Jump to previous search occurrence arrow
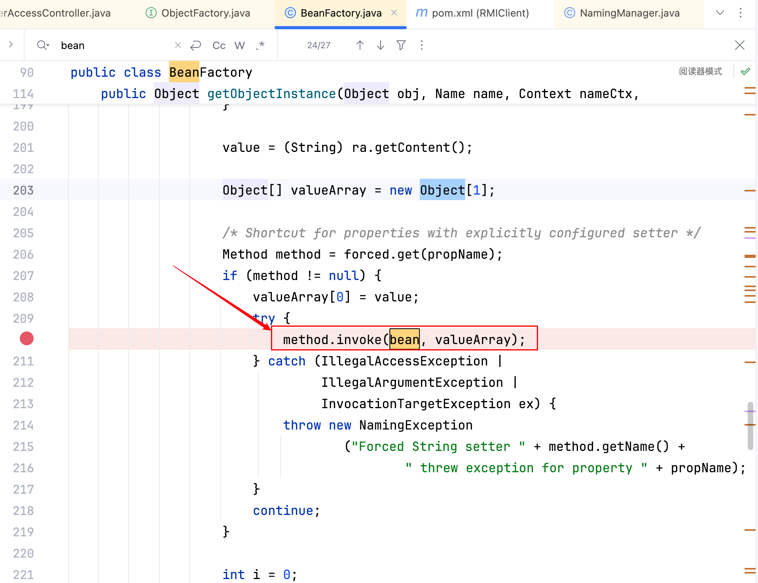Screen dimensions: 758x583 [x=360, y=45]
